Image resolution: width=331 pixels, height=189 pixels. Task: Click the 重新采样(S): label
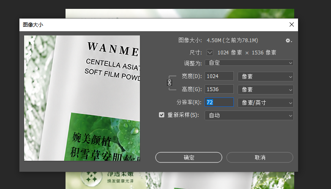tap(183, 115)
